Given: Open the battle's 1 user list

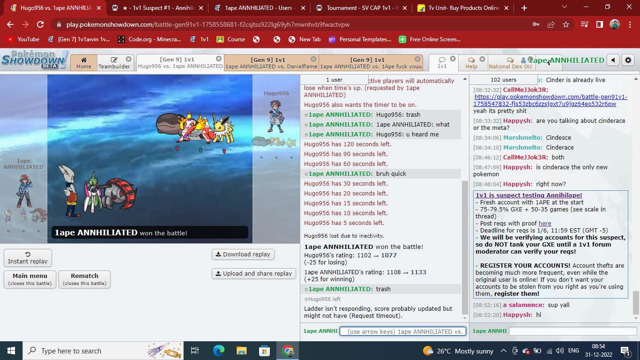Looking at the screenshot, I should (334, 80).
